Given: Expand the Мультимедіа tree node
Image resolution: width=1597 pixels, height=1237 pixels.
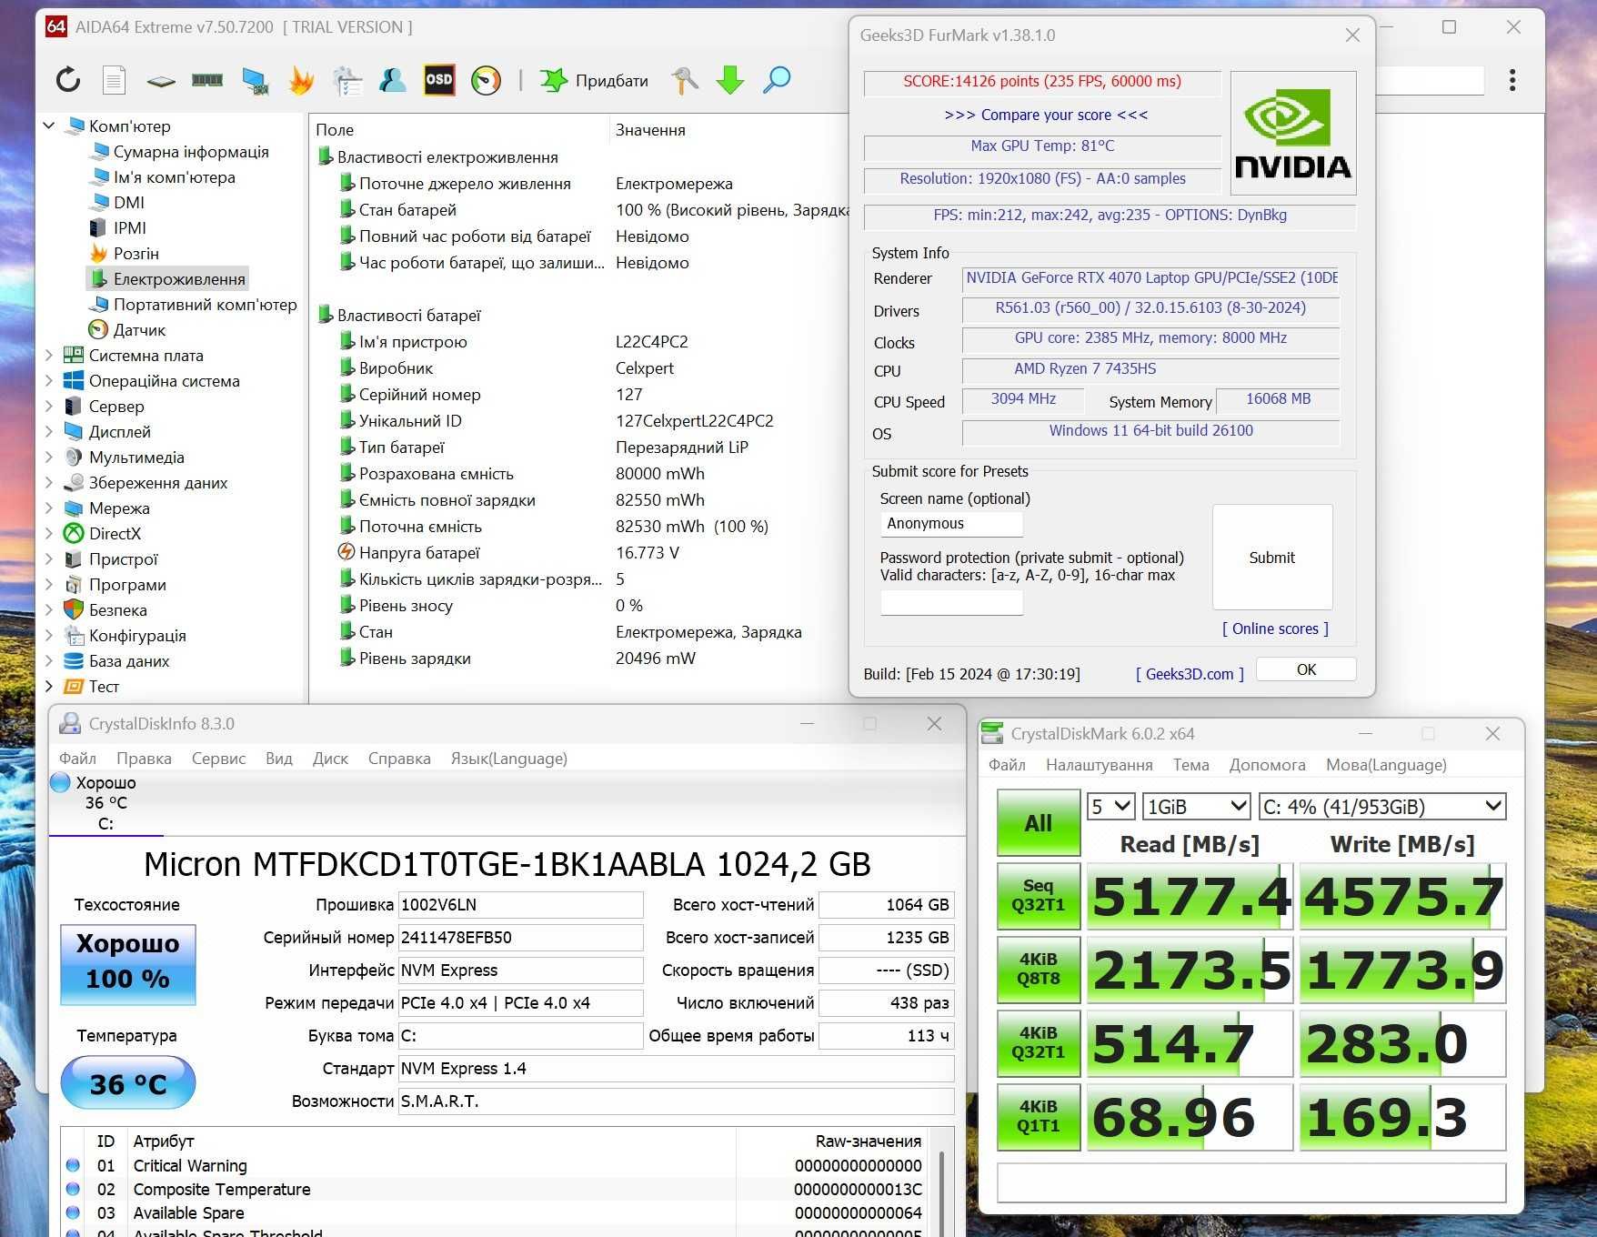Looking at the screenshot, I should pos(48,457).
